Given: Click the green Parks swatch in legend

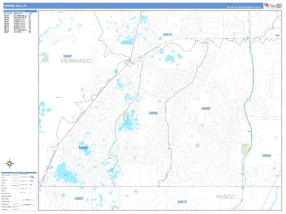Looking at the screenshot, I should click(15, 177).
